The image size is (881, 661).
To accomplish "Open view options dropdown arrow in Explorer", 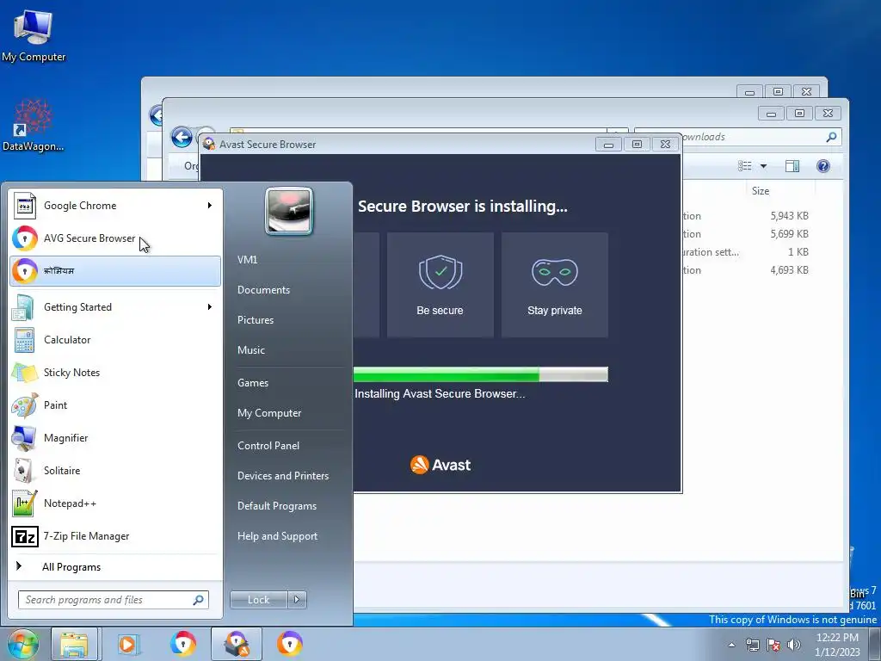I will click(x=763, y=166).
